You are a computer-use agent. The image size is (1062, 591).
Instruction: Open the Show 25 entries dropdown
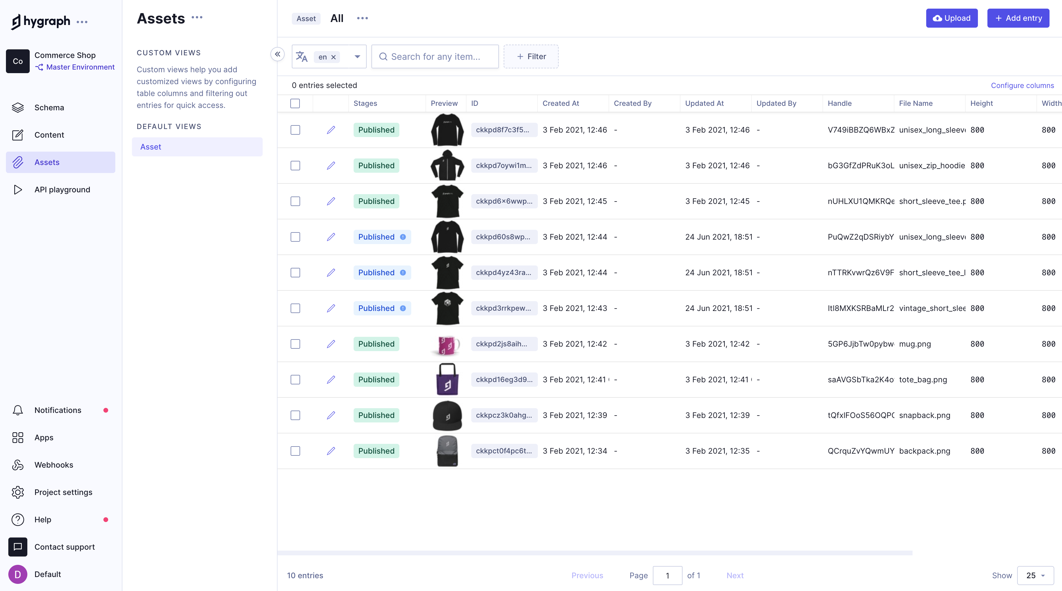pos(1035,575)
